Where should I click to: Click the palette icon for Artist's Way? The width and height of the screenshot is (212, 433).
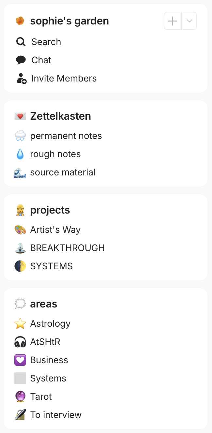[x=20, y=230]
